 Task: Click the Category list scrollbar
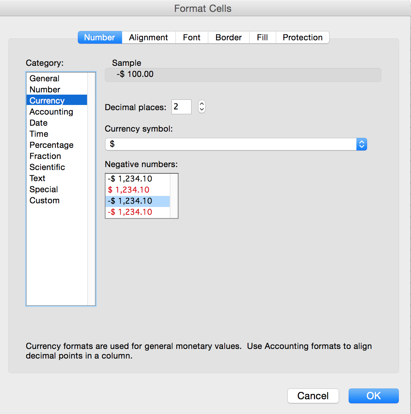click(91, 189)
